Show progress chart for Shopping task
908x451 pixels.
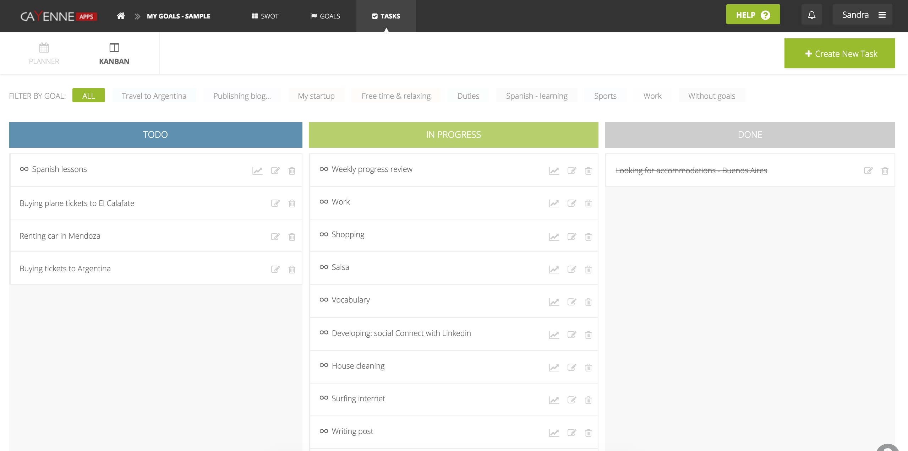pos(554,237)
